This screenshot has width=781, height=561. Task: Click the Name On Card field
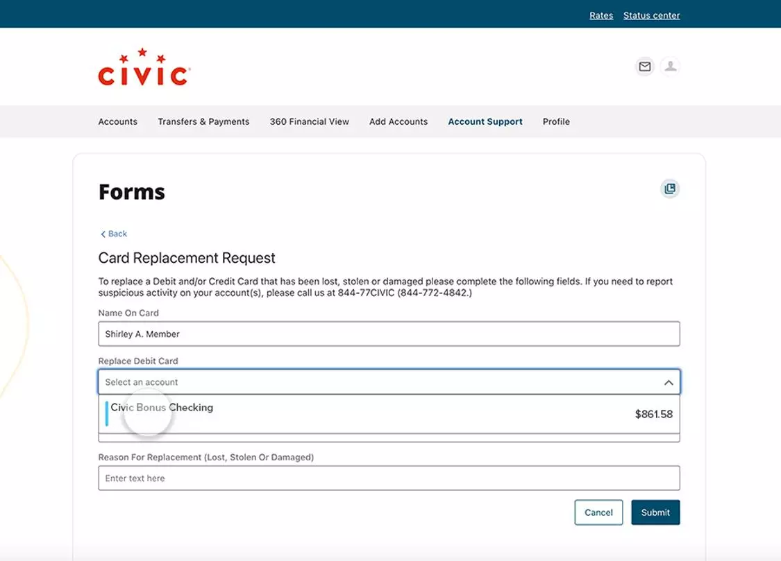coord(389,334)
